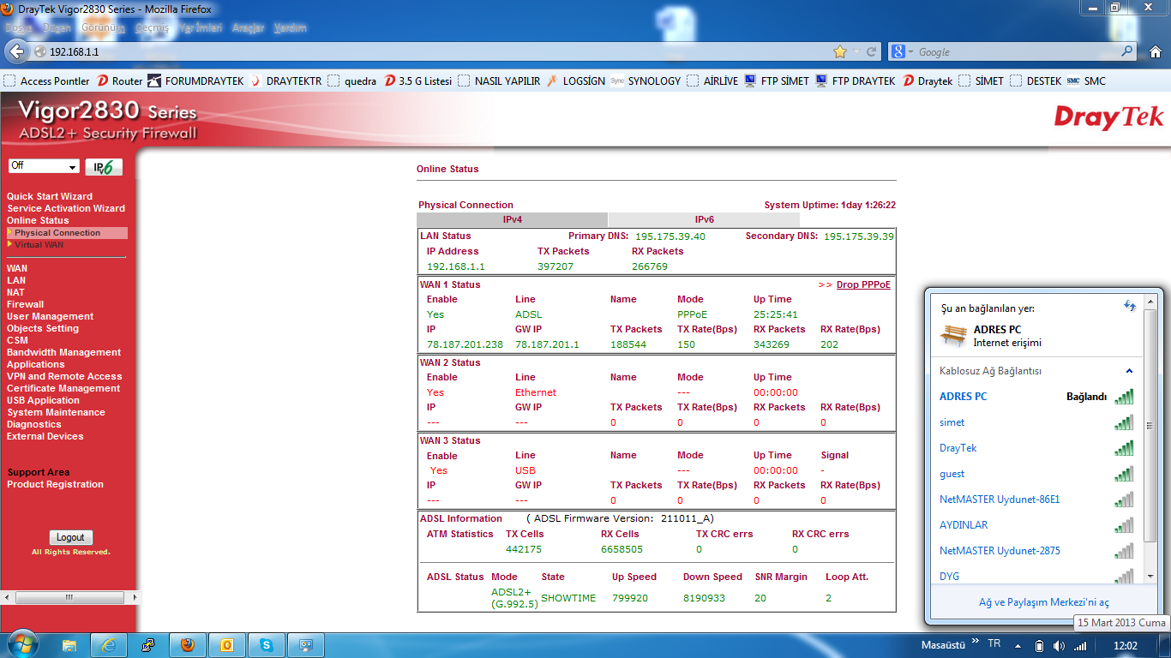
Task: Click the Skype icon in taskbar
Action: pyautogui.click(x=267, y=645)
